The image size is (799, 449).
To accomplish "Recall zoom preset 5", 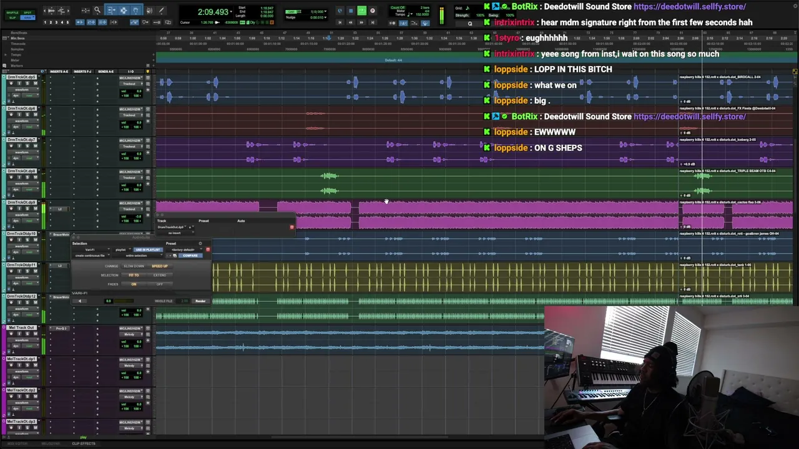I will click(67, 22).
